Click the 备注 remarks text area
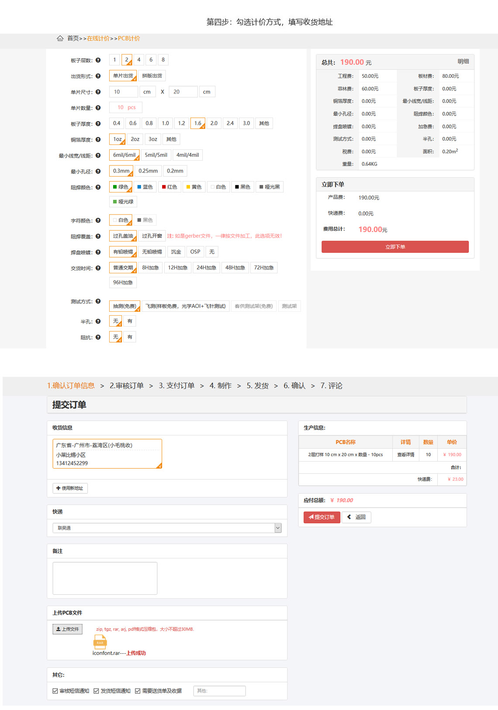 coord(105,578)
